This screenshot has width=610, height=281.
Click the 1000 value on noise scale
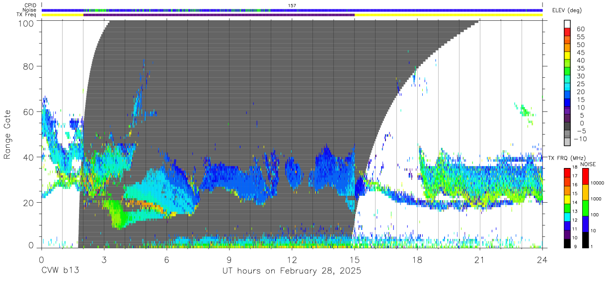597,200
